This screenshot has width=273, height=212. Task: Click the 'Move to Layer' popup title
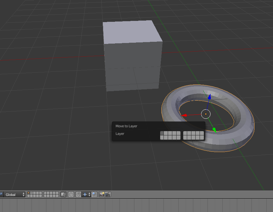[x=126, y=126]
